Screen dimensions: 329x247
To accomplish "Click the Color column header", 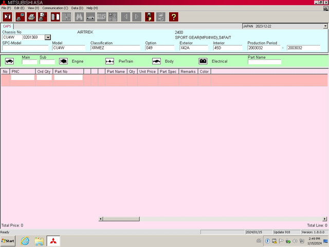I will [x=205, y=72].
